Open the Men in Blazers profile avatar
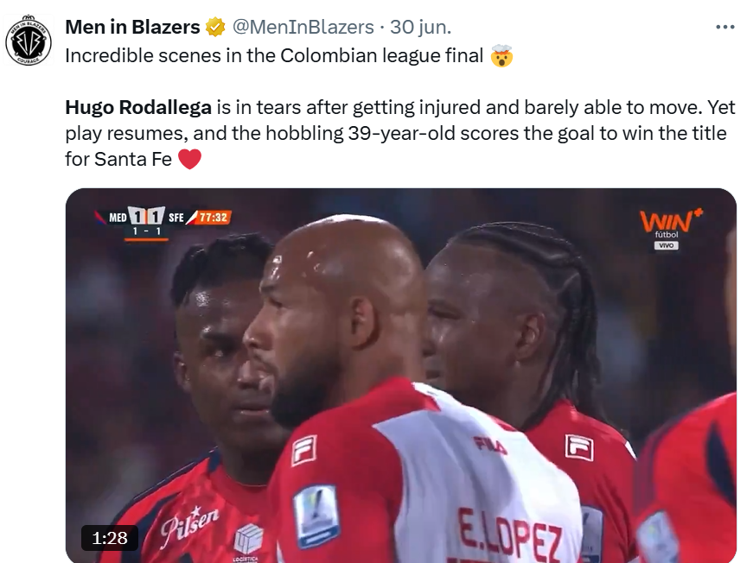Image resolution: width=753 pixels, height=563 pixels. pyautogui.click(x=29, y=41)
